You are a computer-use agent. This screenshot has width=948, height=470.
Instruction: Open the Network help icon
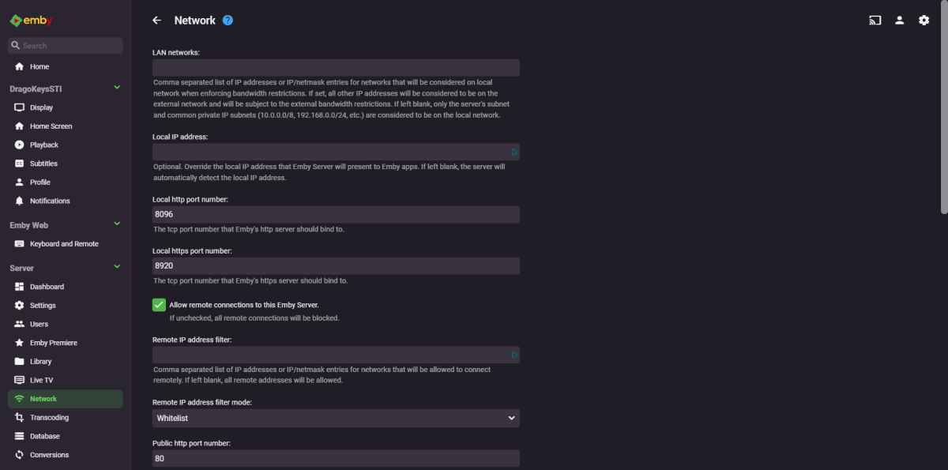pyautogui.click(x=228, y=21)
